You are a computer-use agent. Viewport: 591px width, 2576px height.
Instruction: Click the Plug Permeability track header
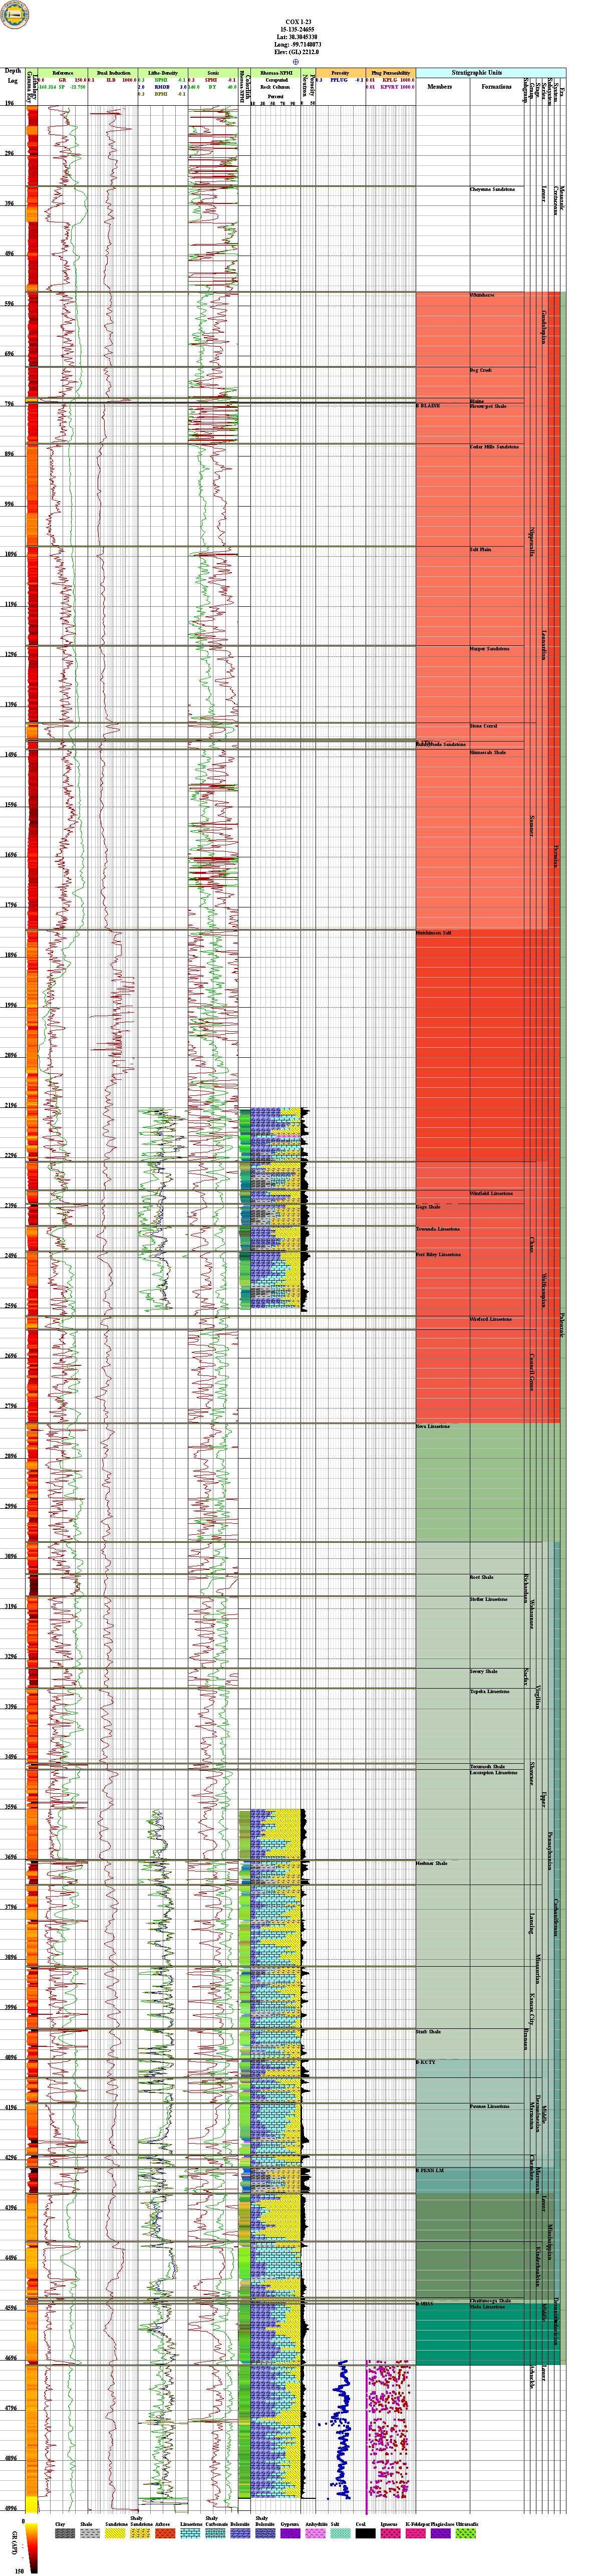(x=390, y=73)
